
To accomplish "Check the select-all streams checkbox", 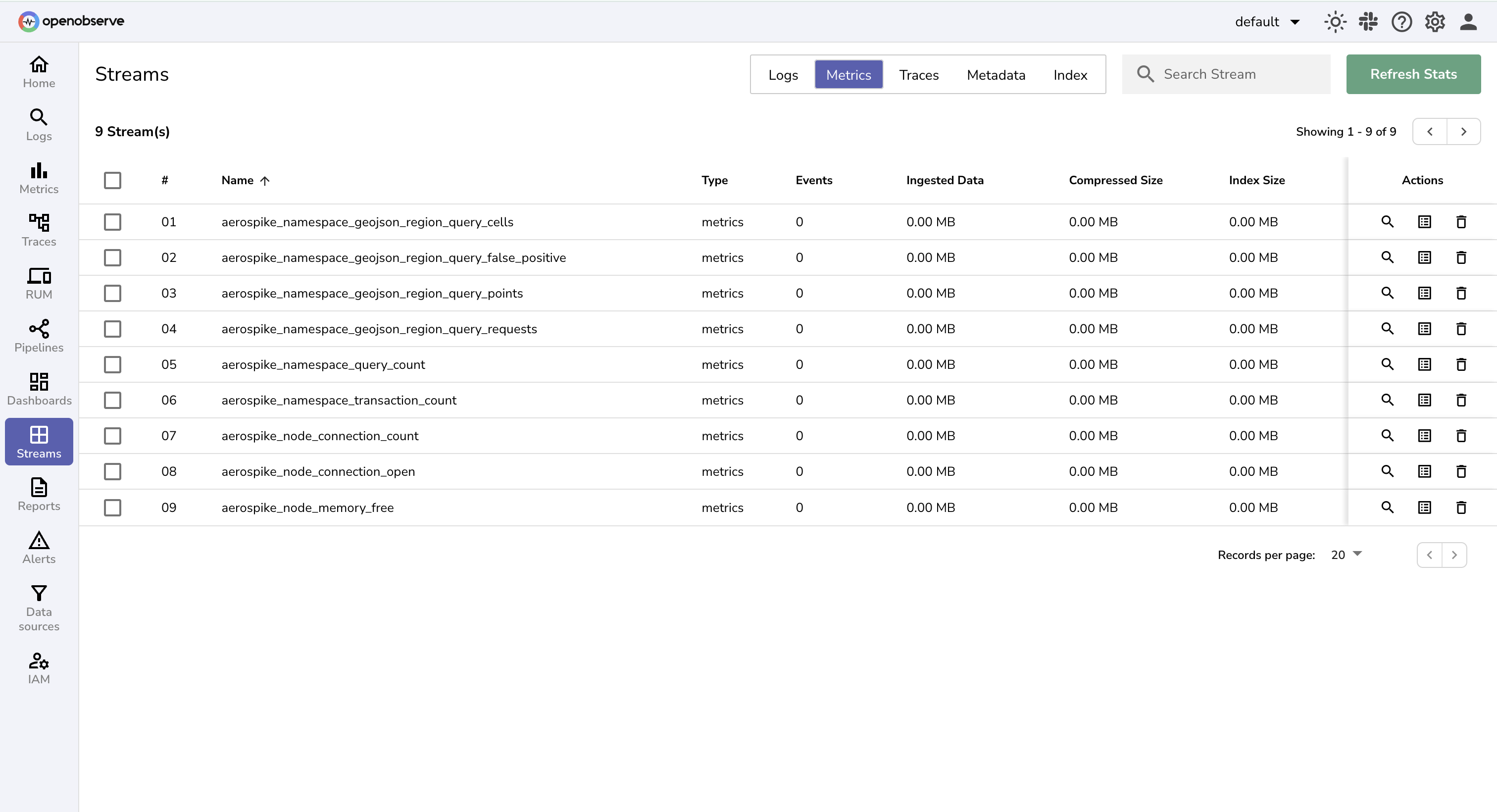I will point(113,180).
